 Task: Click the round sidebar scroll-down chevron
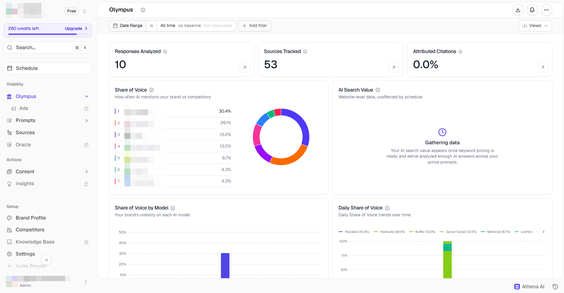tap(46, 260)
